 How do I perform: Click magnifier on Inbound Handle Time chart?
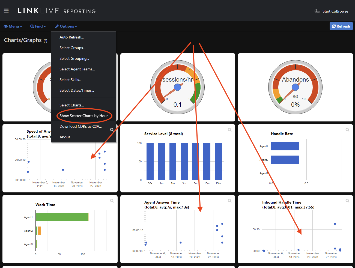[x=347, y=201]
